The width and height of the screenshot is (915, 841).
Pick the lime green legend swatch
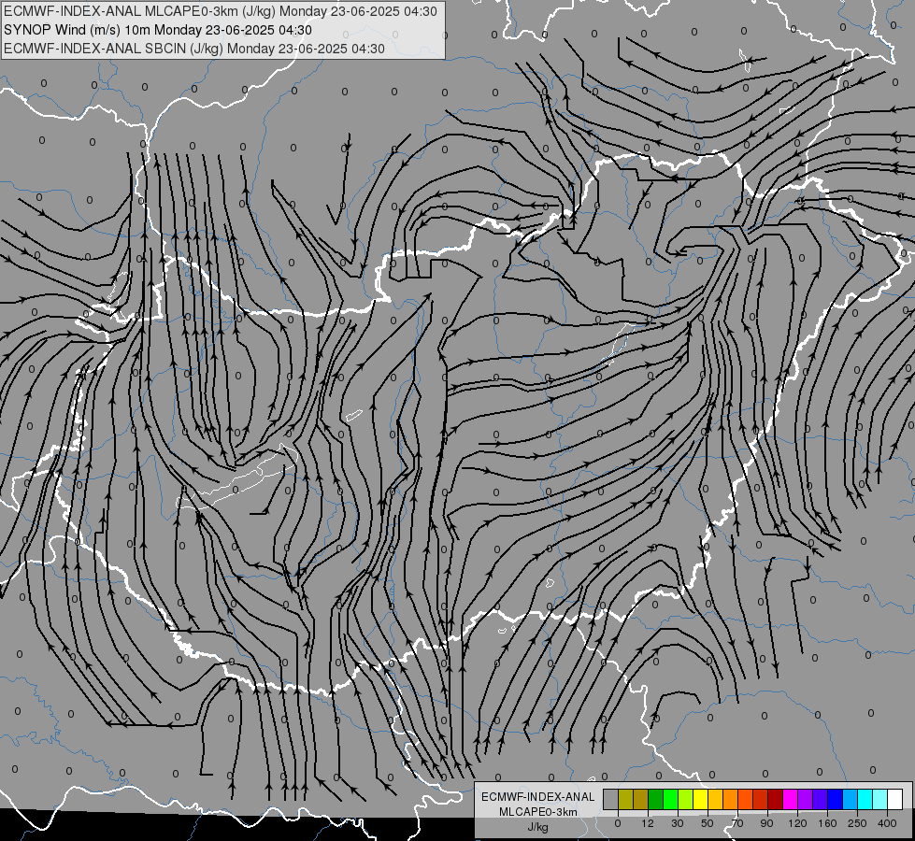click(686, 799)
